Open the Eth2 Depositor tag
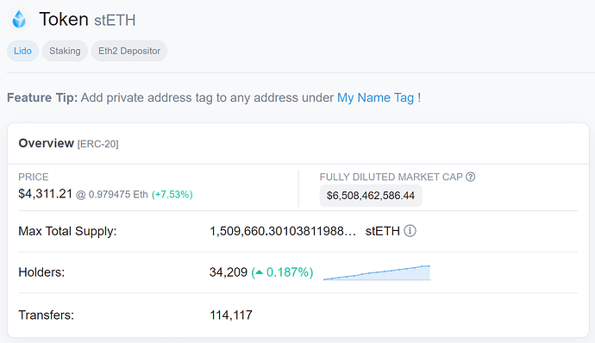Screen dimensions: 595x343 (129, 51)
